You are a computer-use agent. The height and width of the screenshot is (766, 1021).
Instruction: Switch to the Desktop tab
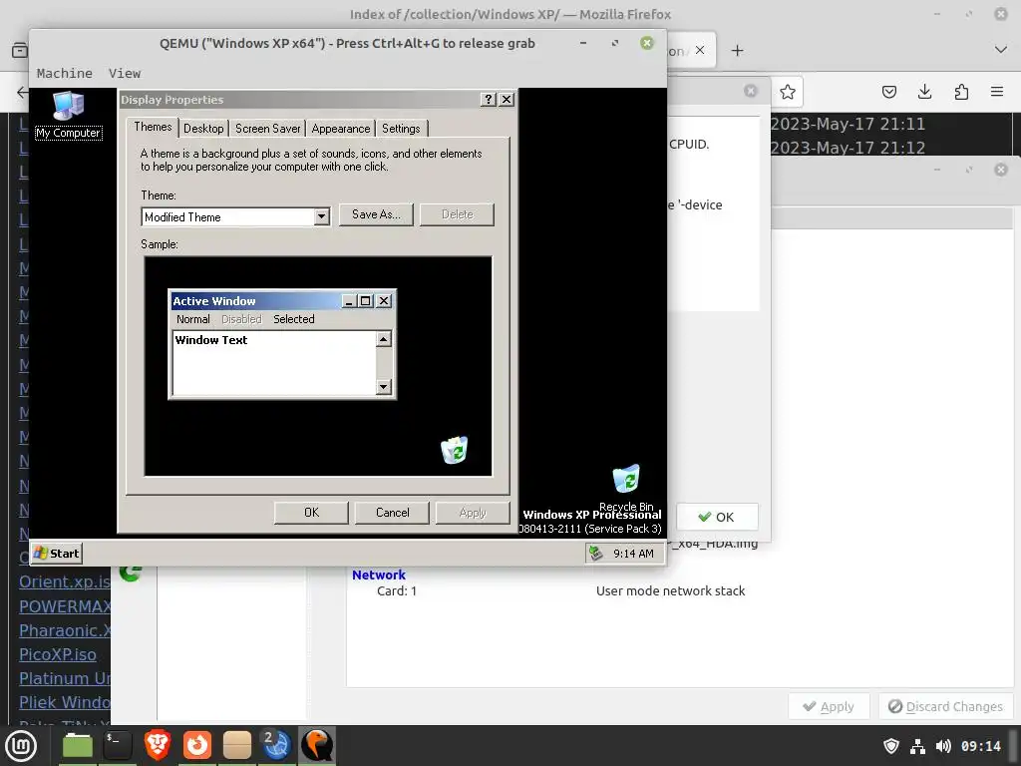[203, 129]
